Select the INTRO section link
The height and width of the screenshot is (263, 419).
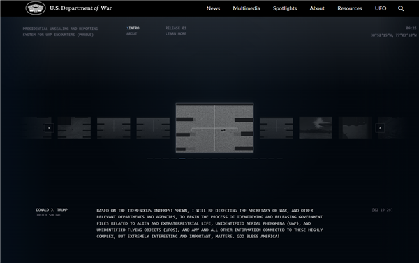[133, 28]
